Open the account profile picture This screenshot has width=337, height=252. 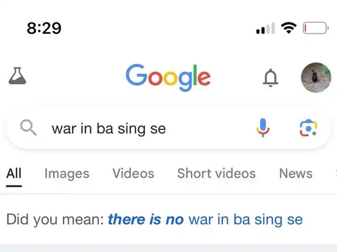[x=316, y=77]
